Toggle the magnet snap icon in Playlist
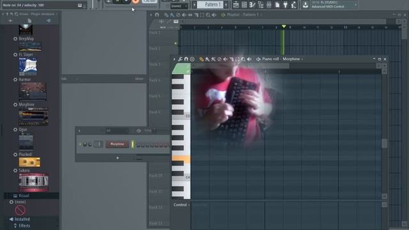 (157, 15)
